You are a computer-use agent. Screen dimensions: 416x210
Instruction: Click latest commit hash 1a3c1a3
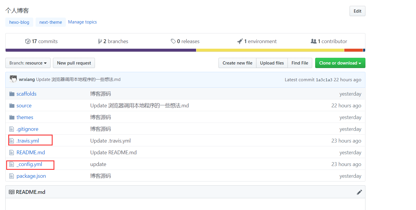[324, 80]
